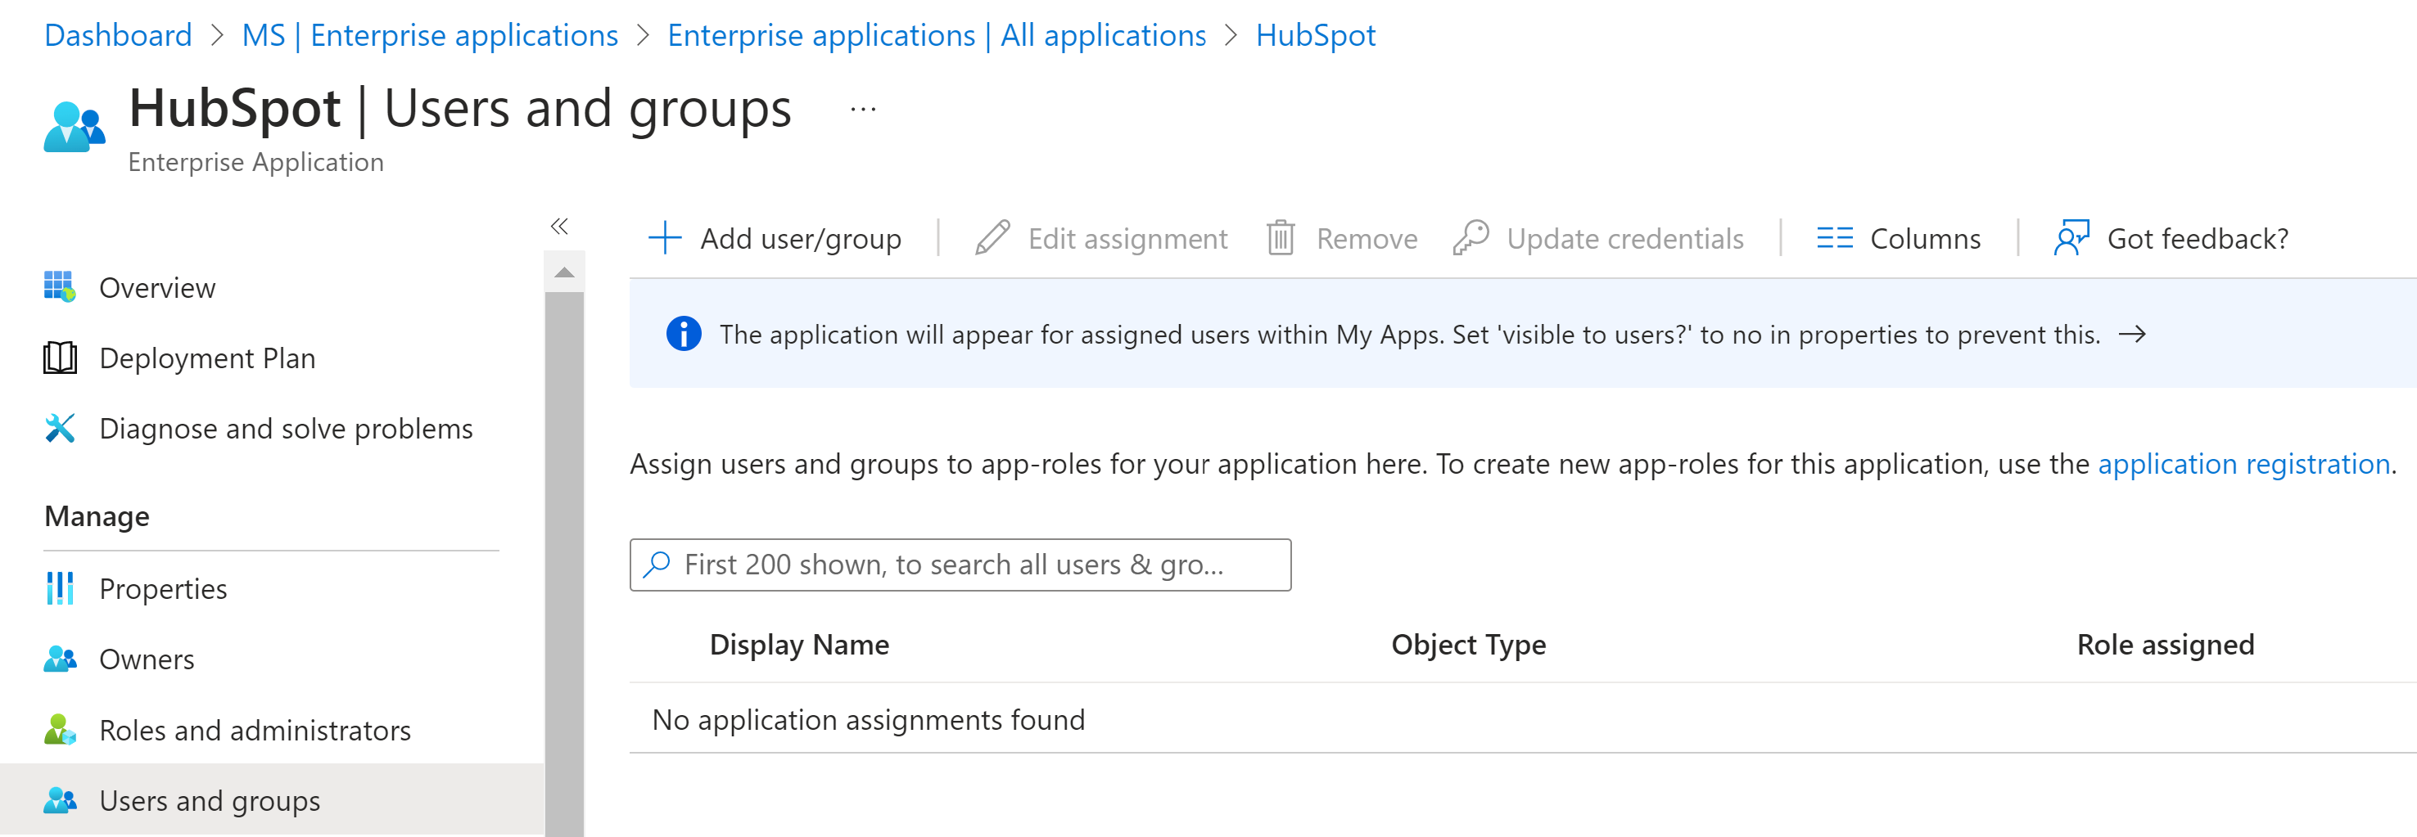Screen dimensions: 2417x837
Task: Sort by Role assigned column header
Action: [2165, 644]
